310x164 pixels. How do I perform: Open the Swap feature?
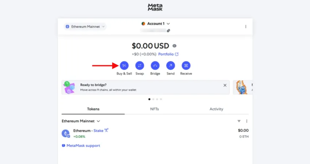140,66
